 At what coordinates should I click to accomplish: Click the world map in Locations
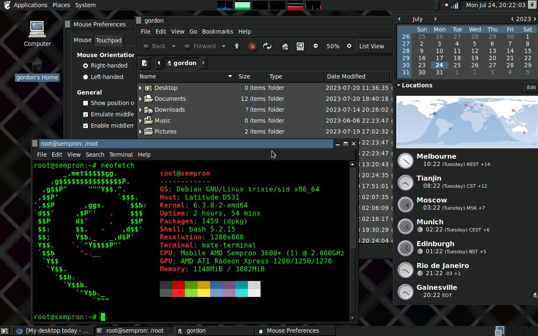pyautogui.click(x=467, y=122)
